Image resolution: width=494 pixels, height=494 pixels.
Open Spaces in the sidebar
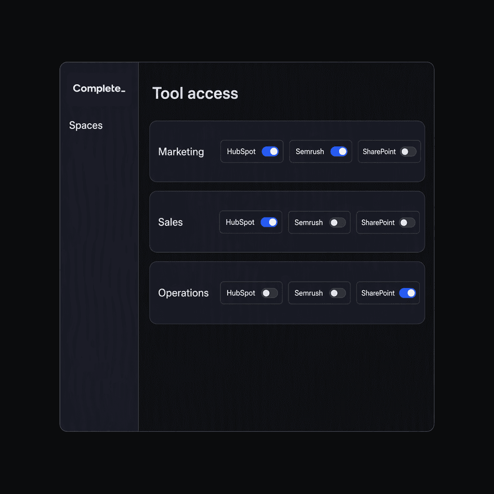86,125
